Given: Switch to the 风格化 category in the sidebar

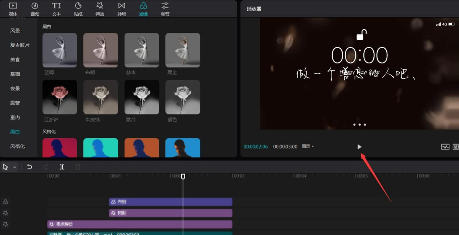Looking at the screenshot, I should (x=18, y=146).
